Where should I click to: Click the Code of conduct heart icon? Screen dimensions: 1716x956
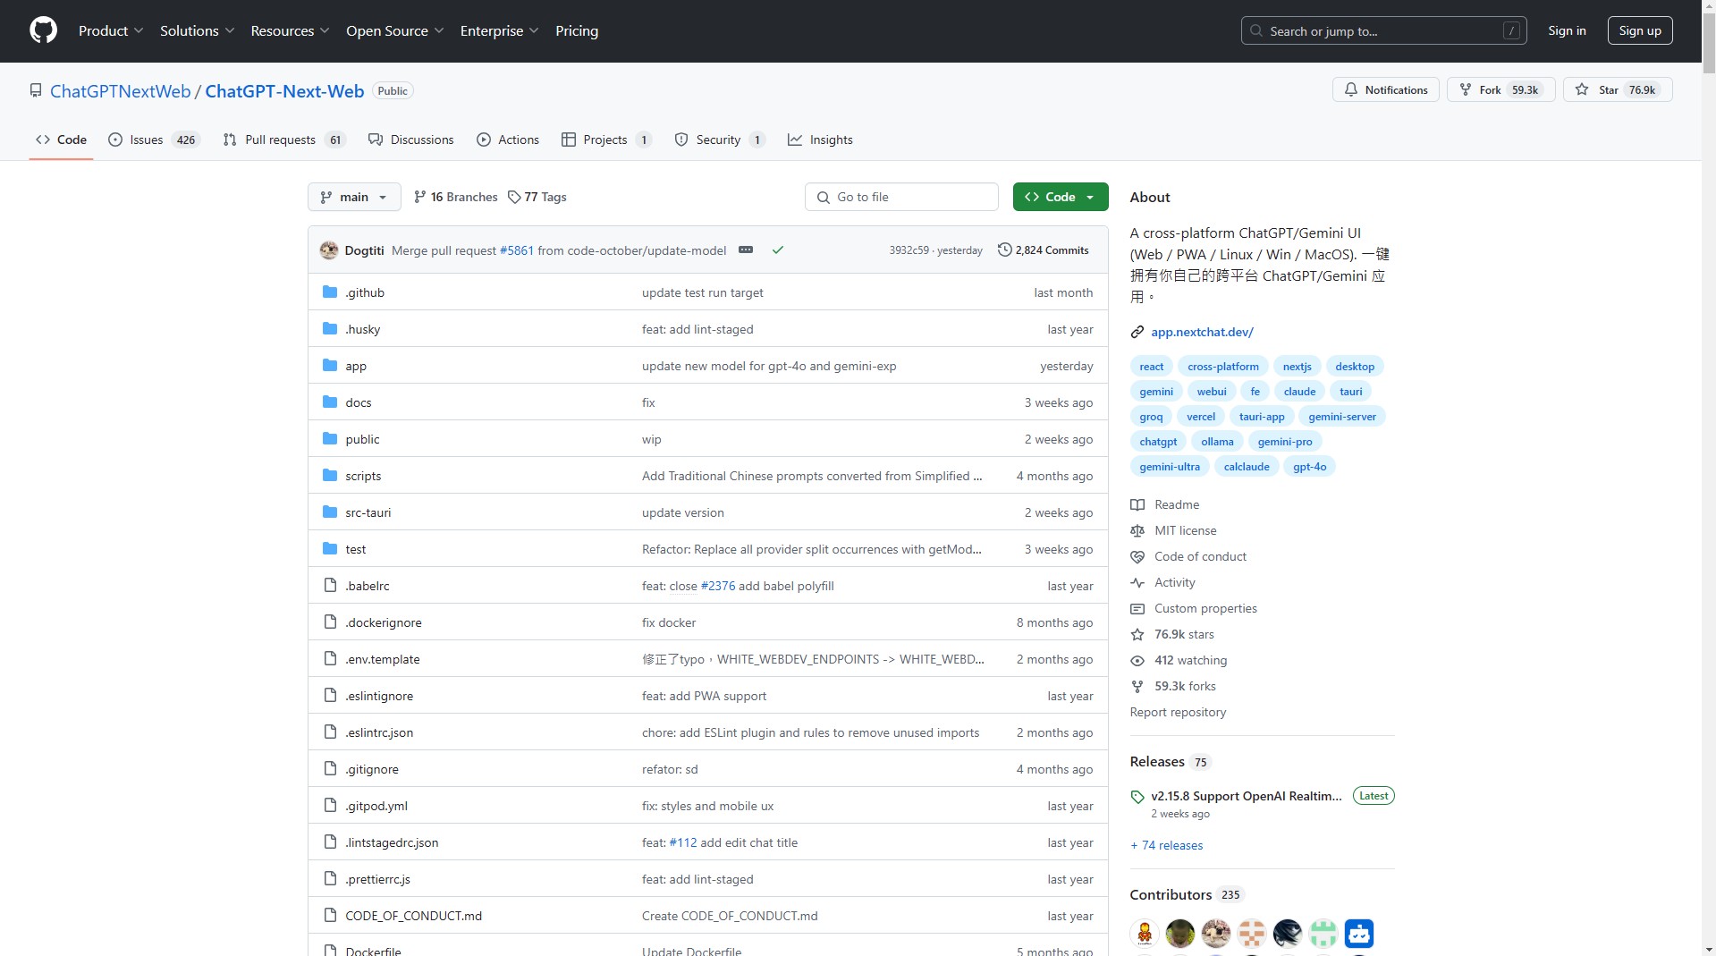click(x=1137, y=556)
